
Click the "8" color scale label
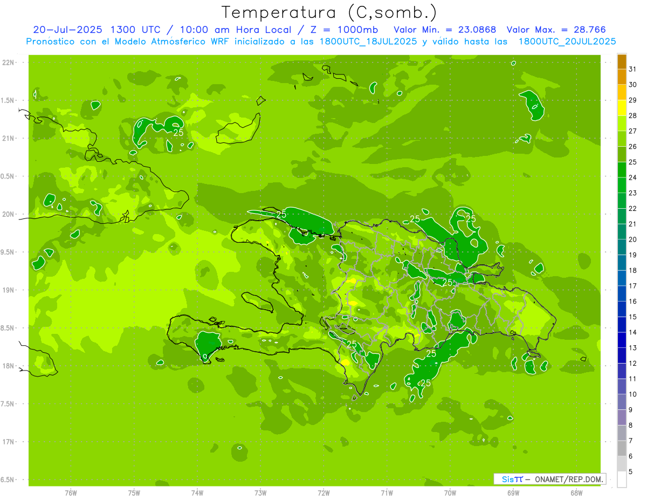631,426
